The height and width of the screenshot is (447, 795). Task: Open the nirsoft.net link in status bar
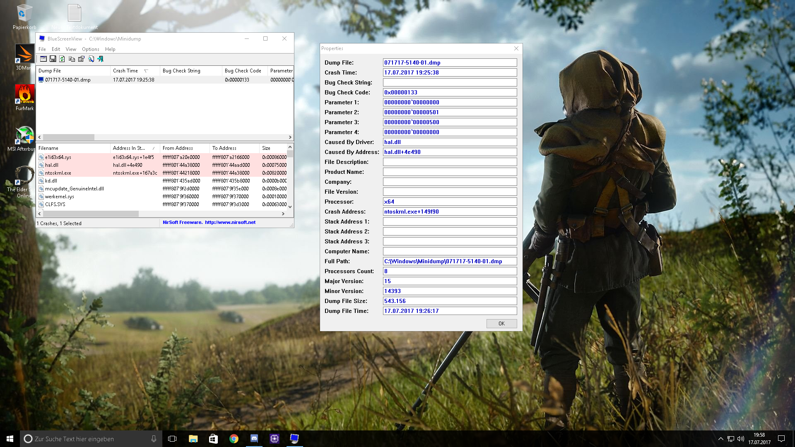[x=230, y=222]
